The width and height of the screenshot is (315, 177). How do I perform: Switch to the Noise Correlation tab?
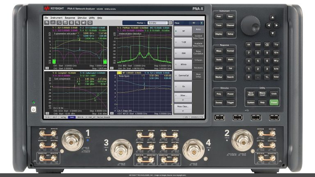198,52
